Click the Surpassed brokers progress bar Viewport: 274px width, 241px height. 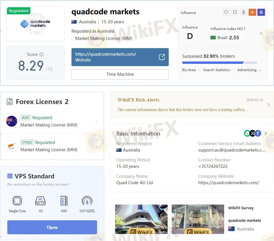coord(219,63)
